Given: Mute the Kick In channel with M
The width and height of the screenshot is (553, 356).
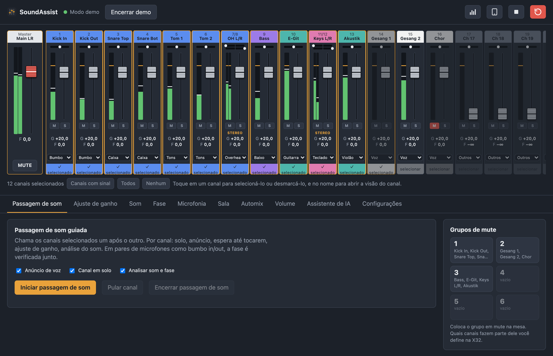Looking at the screenshot, I should click(54, 126).
